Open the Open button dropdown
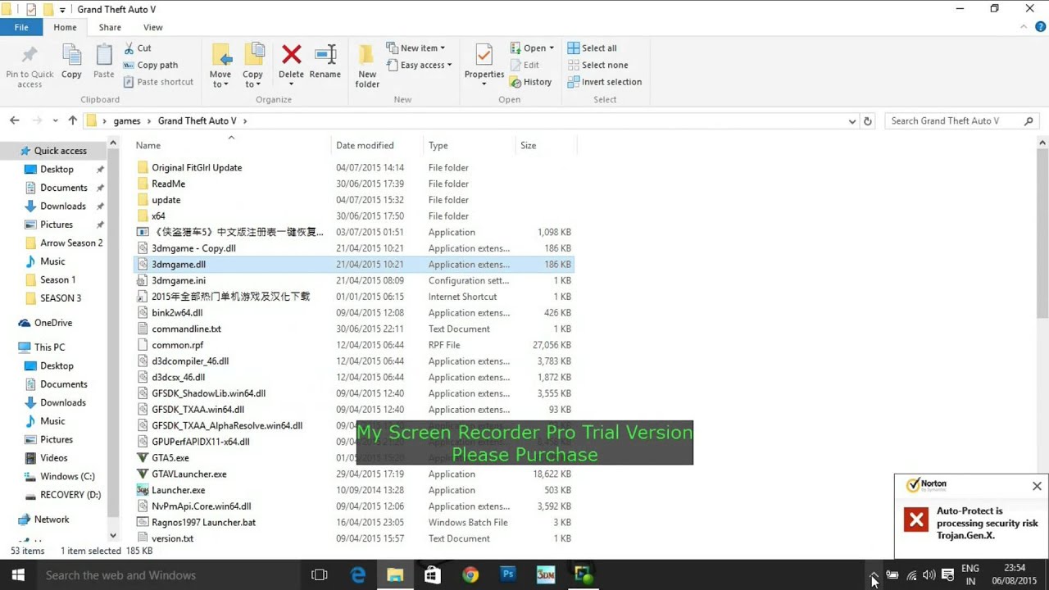 [552, 48]
